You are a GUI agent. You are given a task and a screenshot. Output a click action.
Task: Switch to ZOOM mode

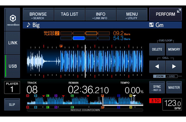[x=160, y=76]
